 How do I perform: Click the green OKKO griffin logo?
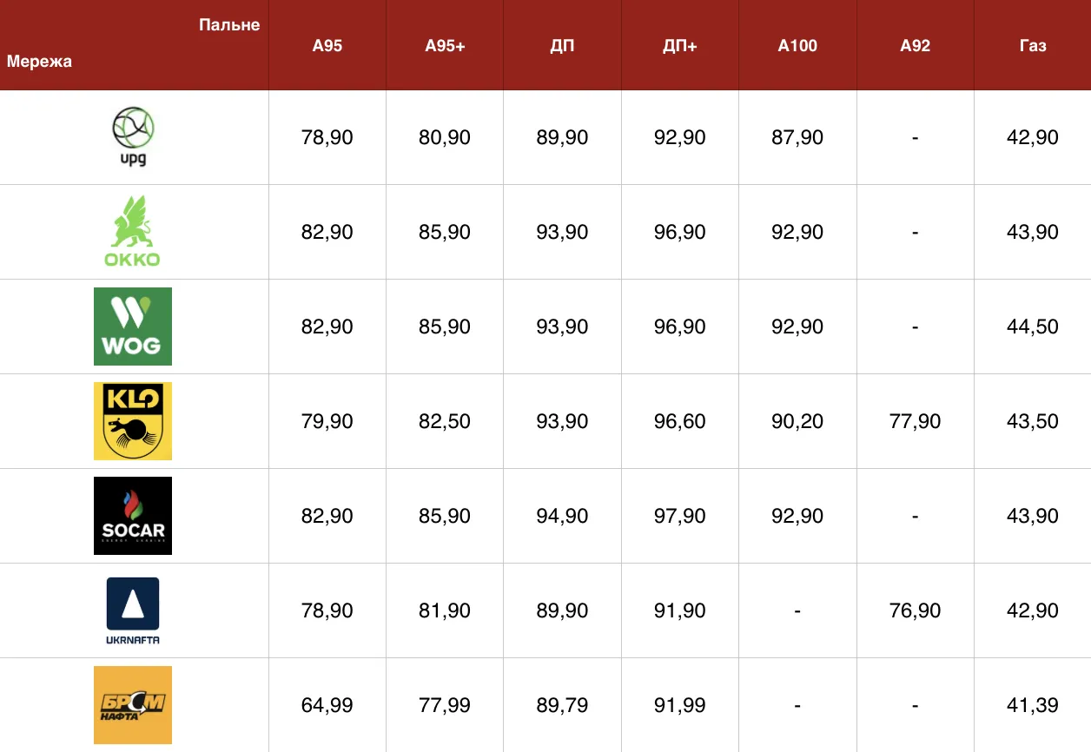coord(133,231)
